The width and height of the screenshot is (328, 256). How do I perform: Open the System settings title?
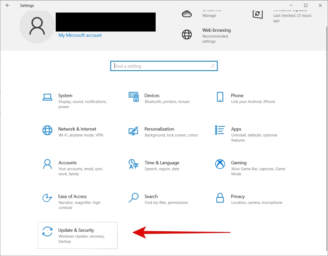click(x=65, y=95)
